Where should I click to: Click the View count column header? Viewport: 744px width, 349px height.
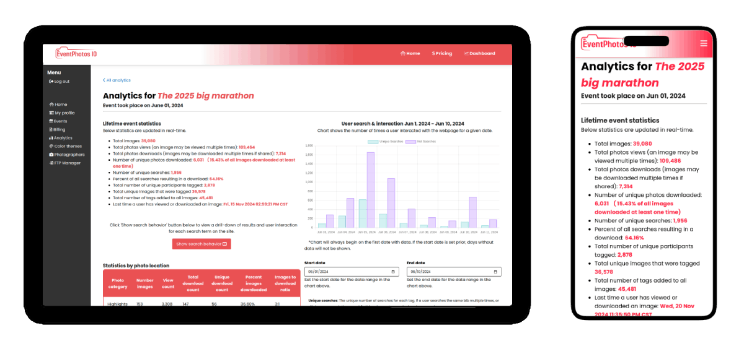(x=167, y=283)
